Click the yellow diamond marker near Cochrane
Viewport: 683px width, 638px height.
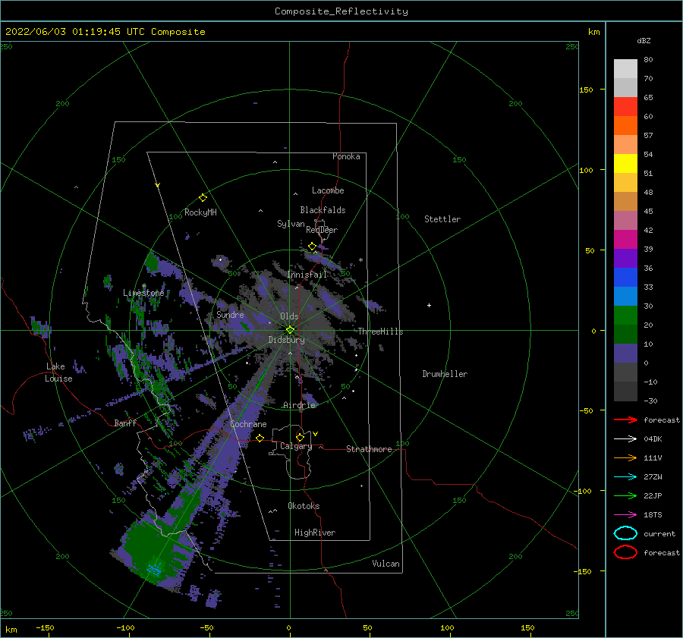(260, 438)
